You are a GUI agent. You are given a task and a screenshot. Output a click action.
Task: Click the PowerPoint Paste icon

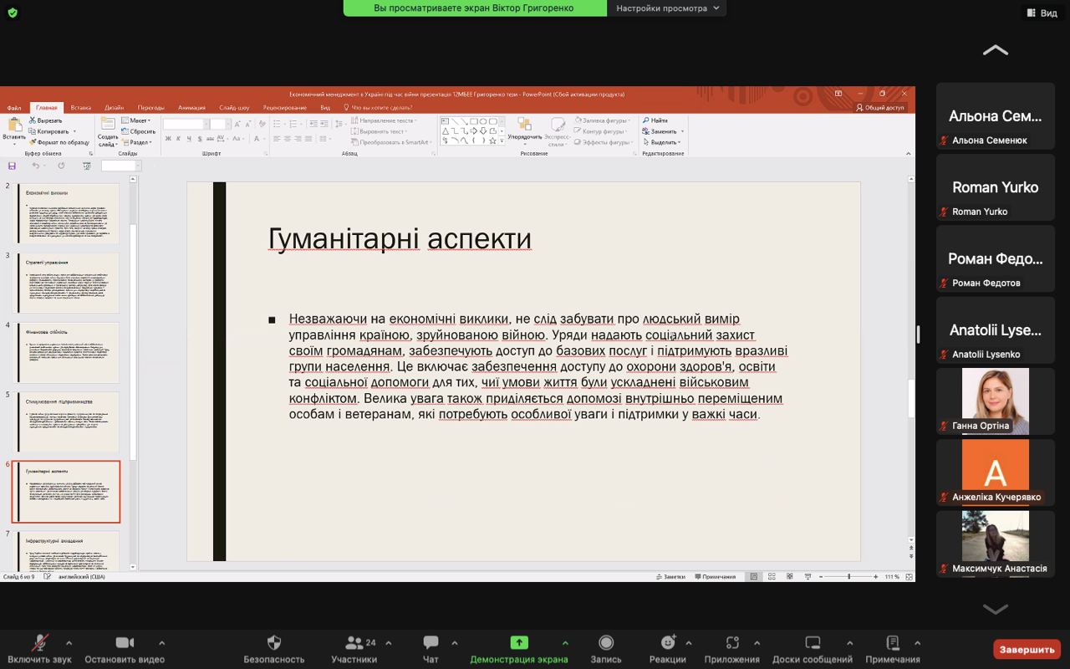point(14,125)
